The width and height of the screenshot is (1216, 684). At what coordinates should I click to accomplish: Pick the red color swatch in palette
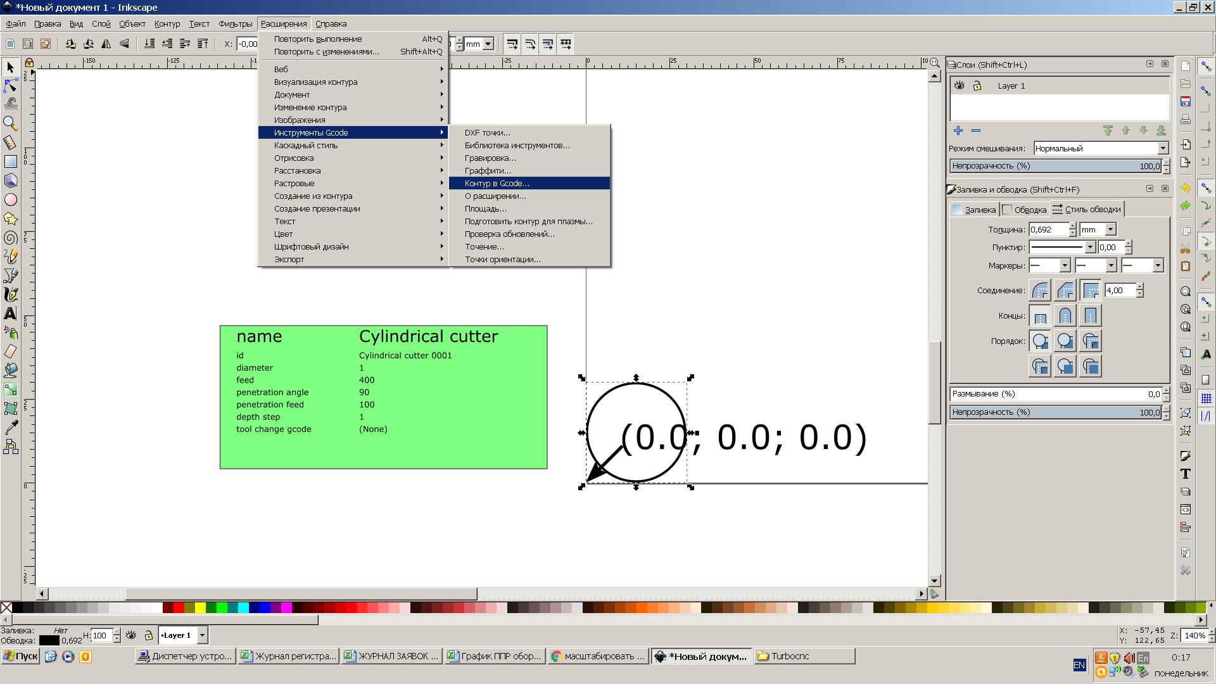click(x=179, y=608)
